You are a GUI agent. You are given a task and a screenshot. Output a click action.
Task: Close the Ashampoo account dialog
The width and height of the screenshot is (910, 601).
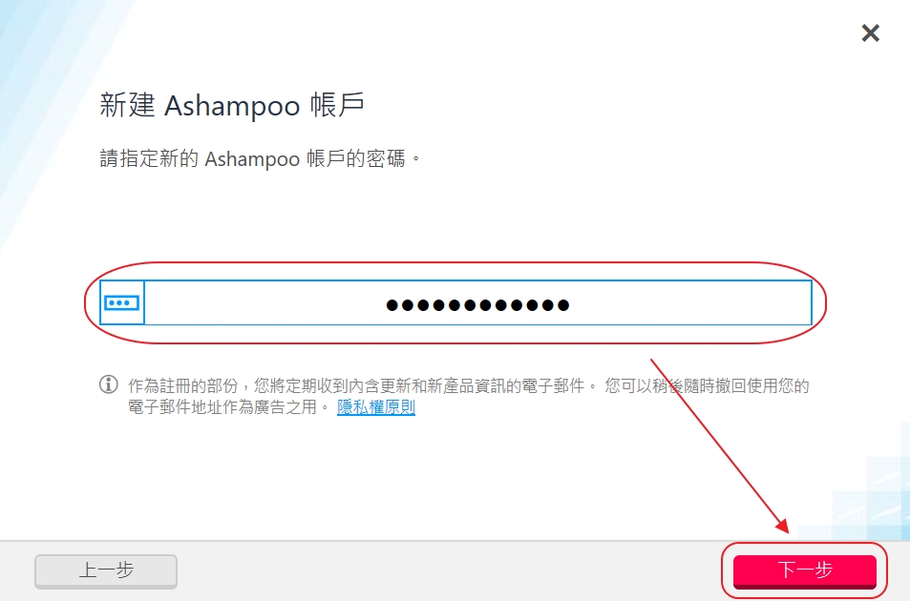[x=870, y=33]
